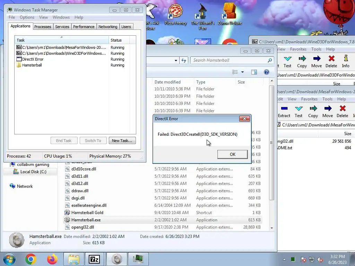The width and height of the screenshot is (355, 266).
Task: Open the Zuma Deluxe desktop shortcut
Action: click(230, 14)
